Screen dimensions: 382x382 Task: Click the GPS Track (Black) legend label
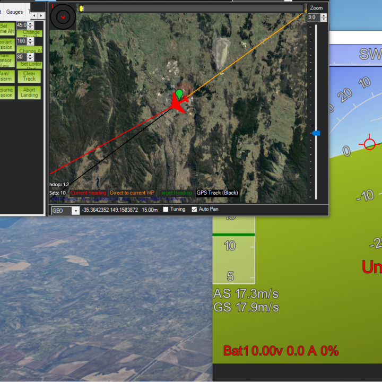coord(216,193)
